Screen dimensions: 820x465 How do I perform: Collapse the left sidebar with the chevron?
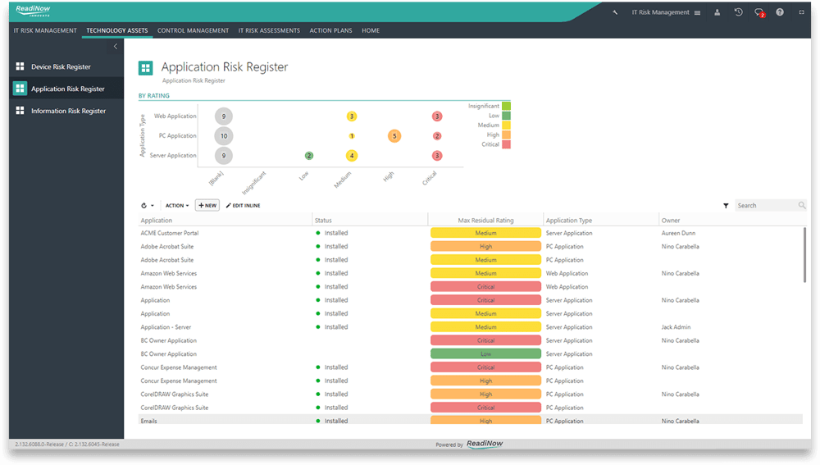[116, 47]
